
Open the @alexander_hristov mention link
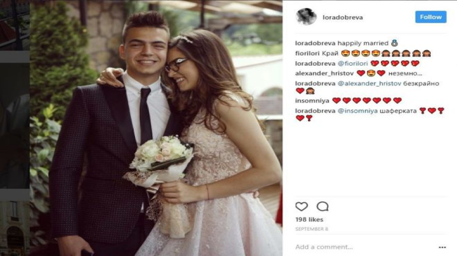(x=369, y=83)
